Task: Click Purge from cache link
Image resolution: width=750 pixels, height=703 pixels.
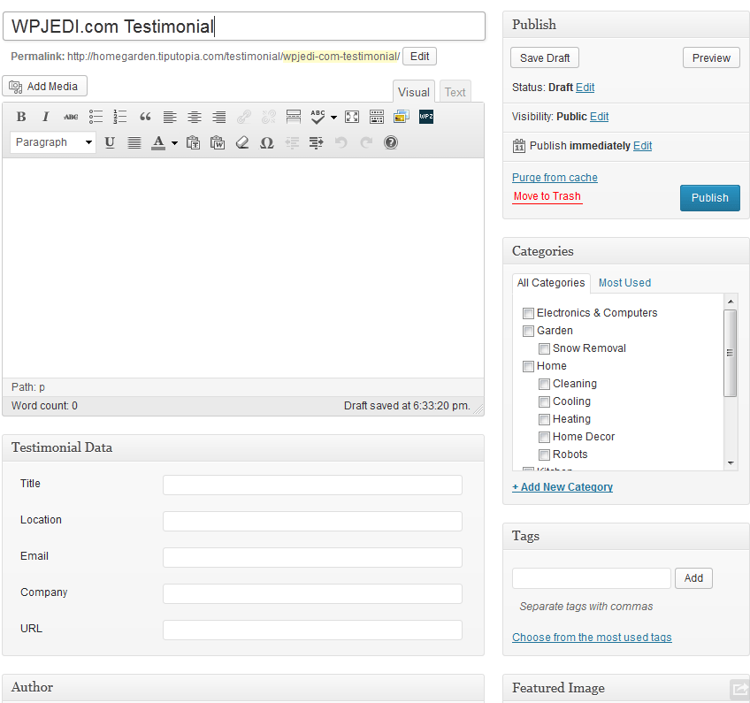Action: point(555,178)
